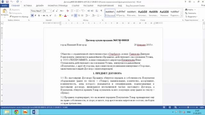This screenshot has width=205, height=115.
Task: Open the Bullets list dropdown
Action: pyautogui.click(x=75, y=11)
